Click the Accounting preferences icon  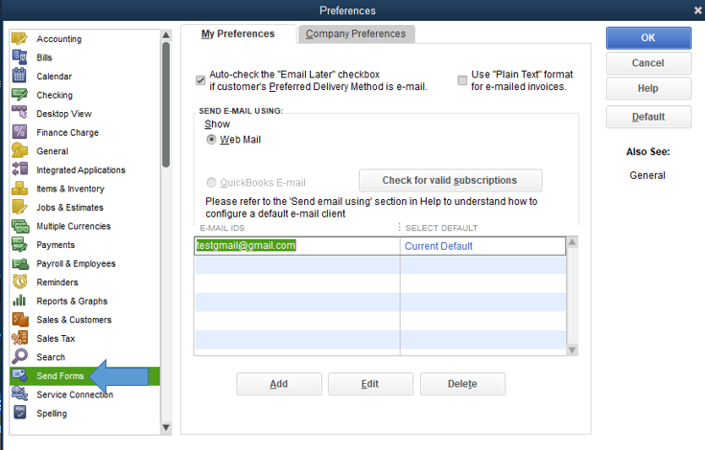(19, 38)
